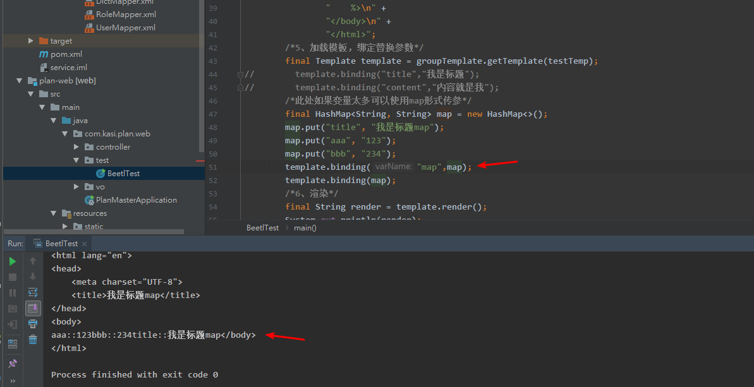The height and width of the screenshot is (387, 754).
Task: Click the Exit run icon
Action: click(x=13, y=324)
